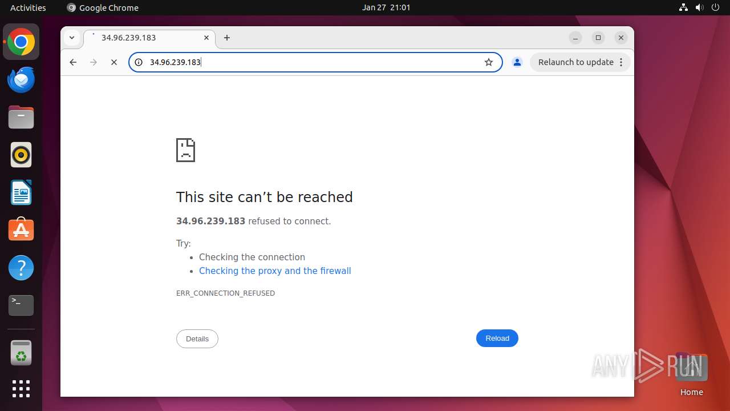Image resolution: width=730 pixels, height=411 pixels.
Task: Open Ubuntu Software from the dock
Action: coord(21,230)
